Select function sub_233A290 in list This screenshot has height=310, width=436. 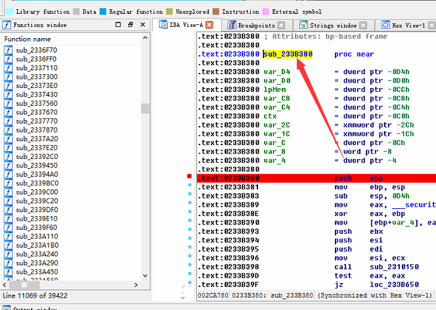point(37,263)
